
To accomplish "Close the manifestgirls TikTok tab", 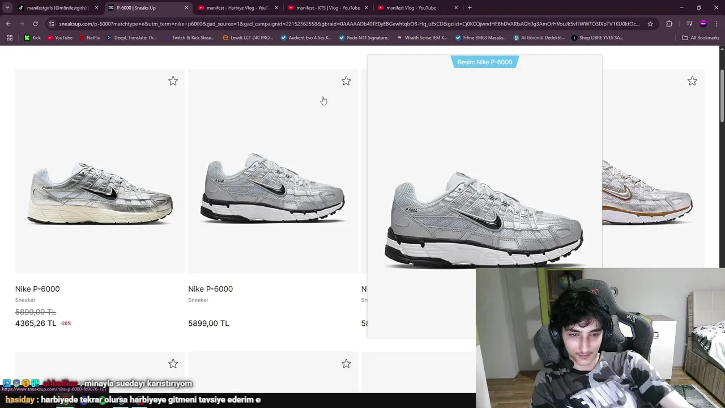I will click(x=96, y=8).
